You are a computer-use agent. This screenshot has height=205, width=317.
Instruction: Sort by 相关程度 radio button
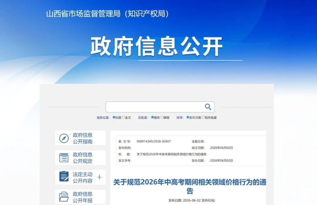[x=203, y=117]
